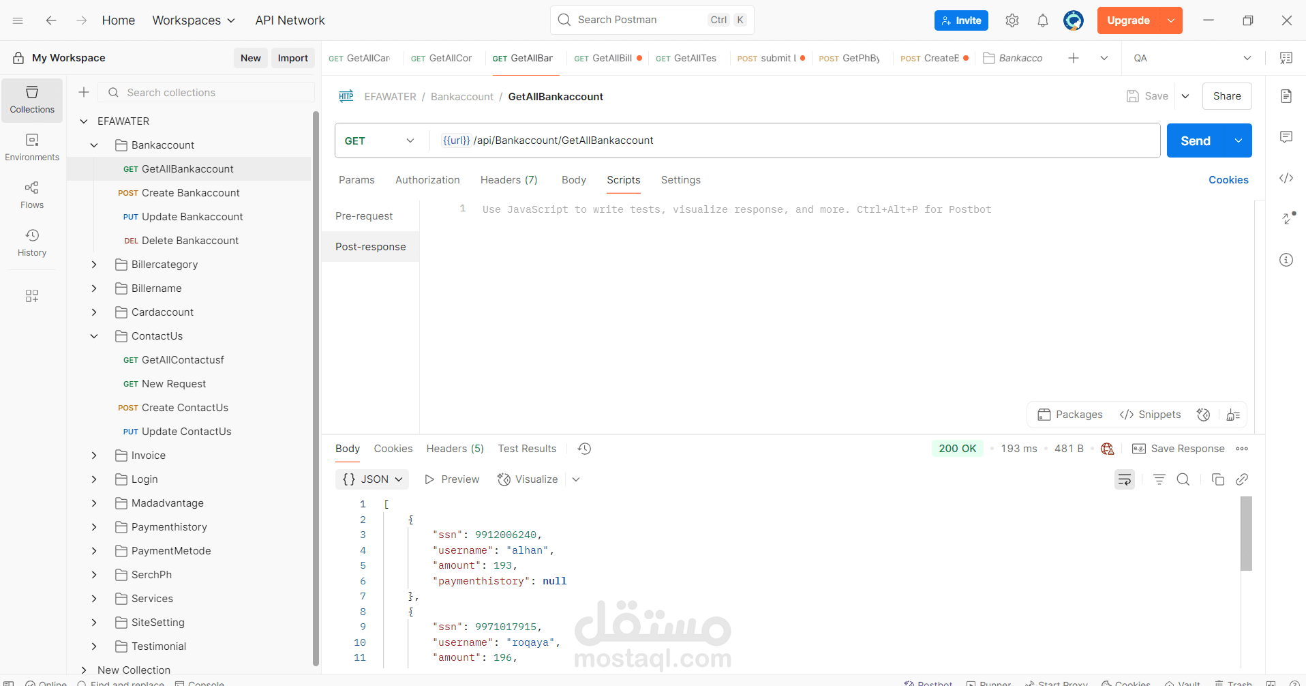Collapse the Bankaccount folder
This screenshot has width=1306, height=686.
pyautogui.click(x=94, y=145)
